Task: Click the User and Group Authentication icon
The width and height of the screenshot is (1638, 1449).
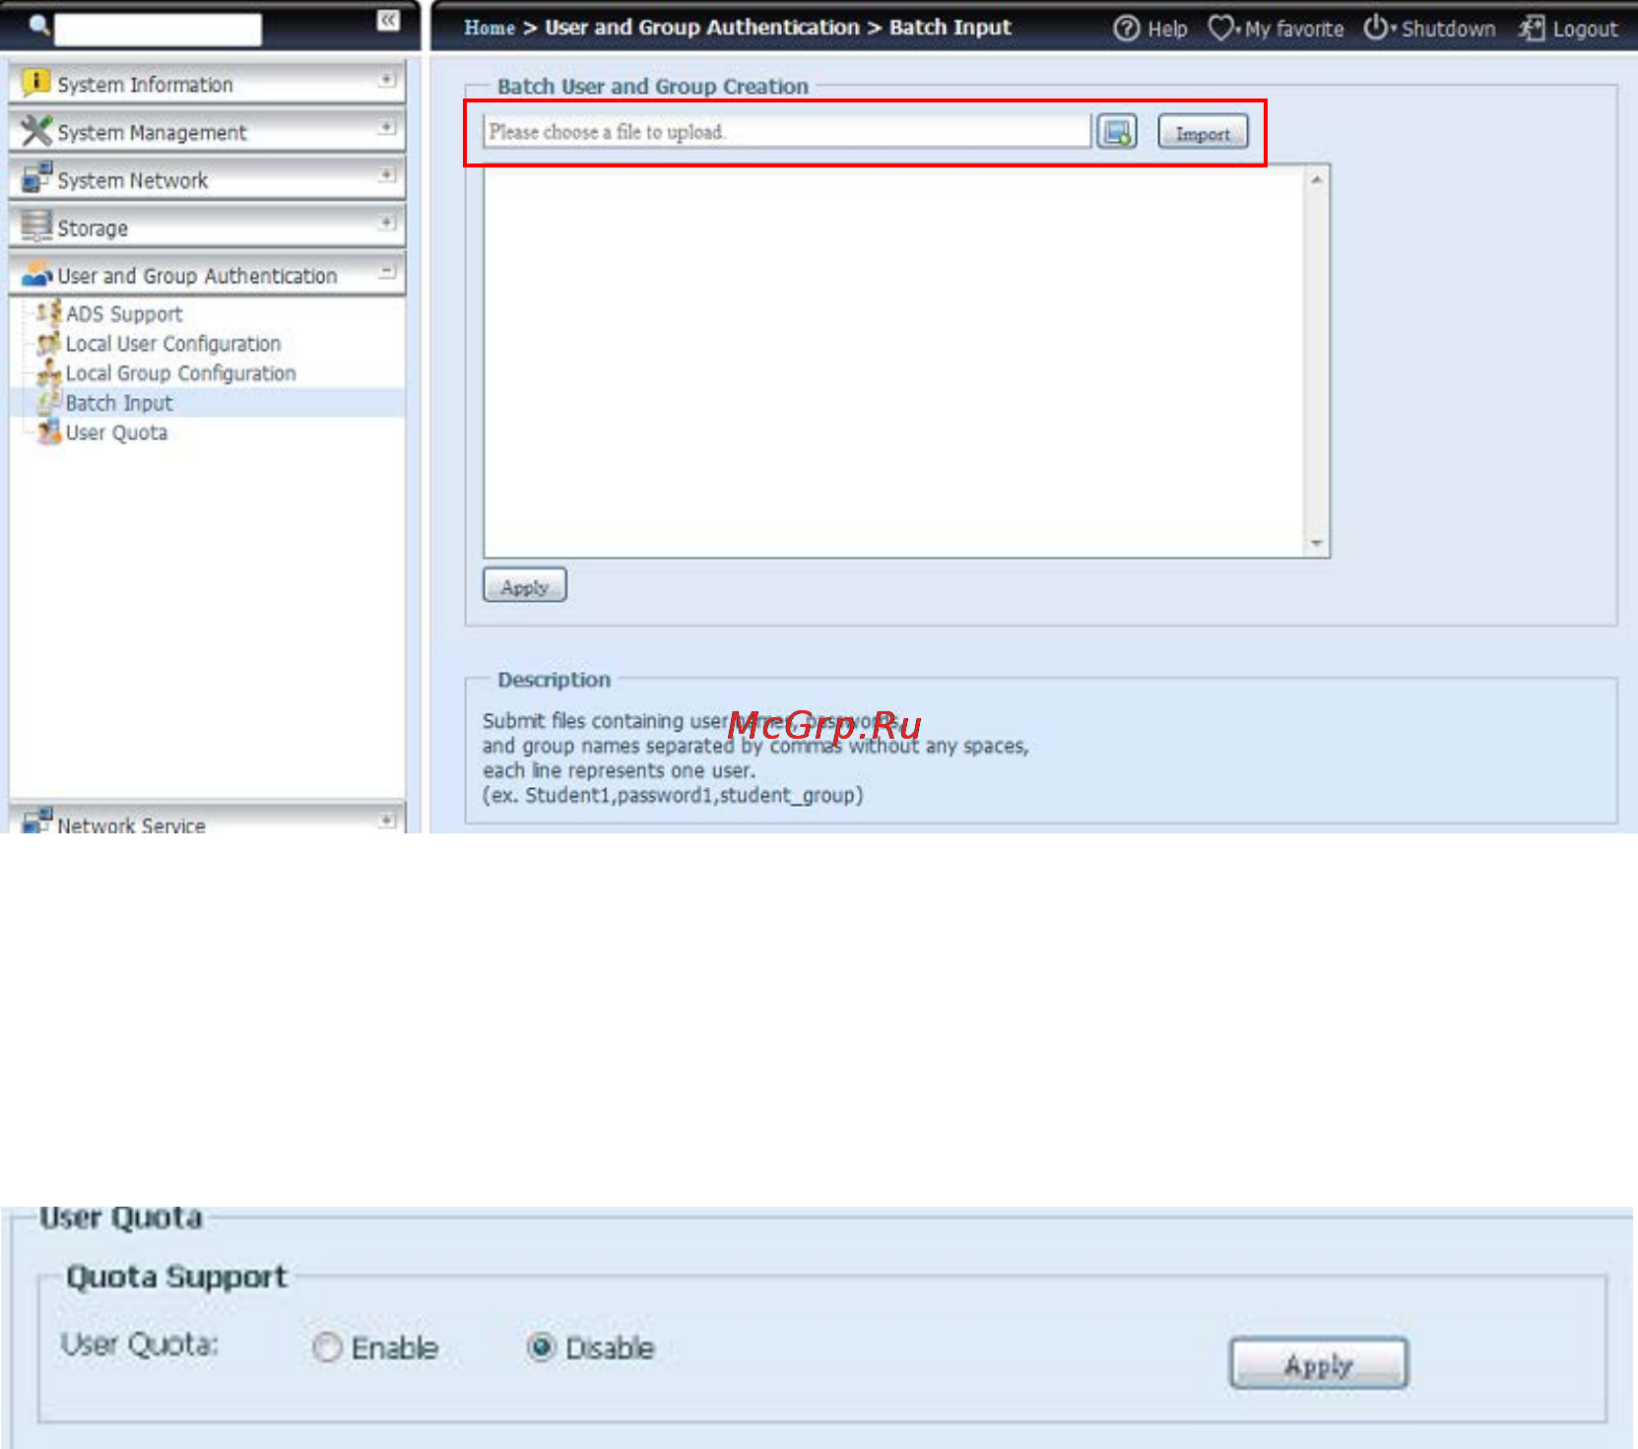Action: coord(36,274)
